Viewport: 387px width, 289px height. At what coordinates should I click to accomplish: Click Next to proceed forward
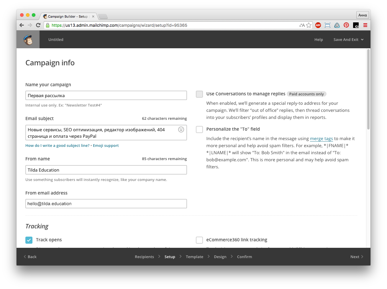(x=356, y=257)
